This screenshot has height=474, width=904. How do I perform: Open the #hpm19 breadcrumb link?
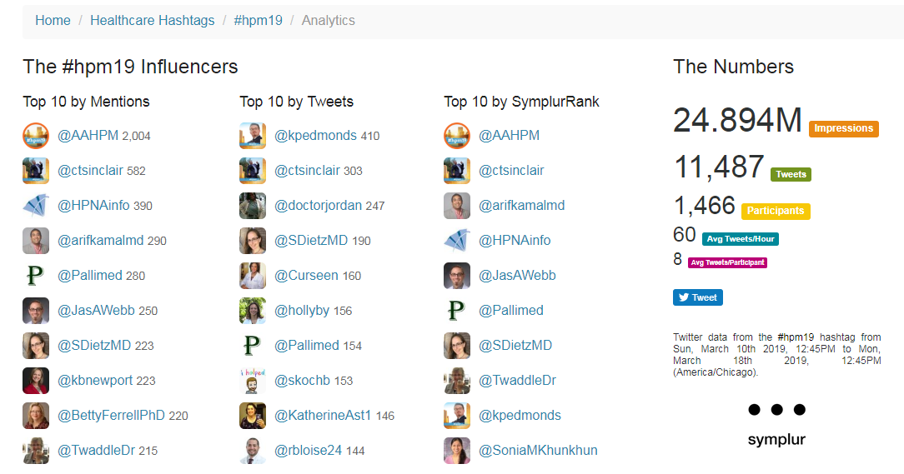tap(259, 20)
